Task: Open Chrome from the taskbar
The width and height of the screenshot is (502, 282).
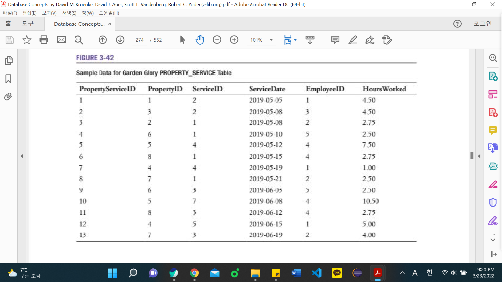Action: (194, 273)
